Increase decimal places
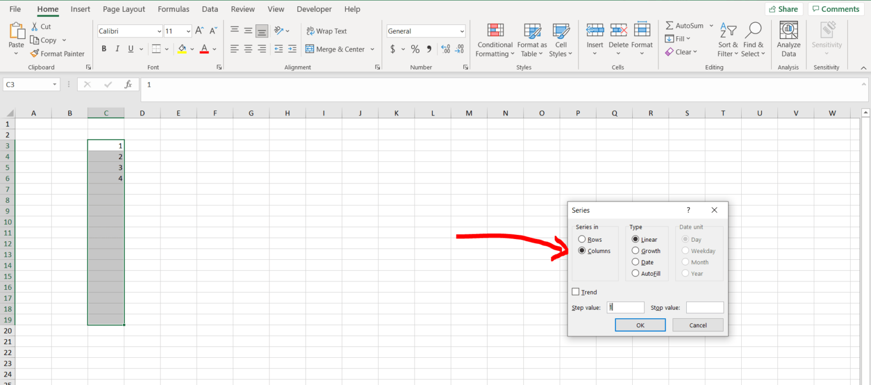Screen dimensions: 871x385 [x=445, y=49]
